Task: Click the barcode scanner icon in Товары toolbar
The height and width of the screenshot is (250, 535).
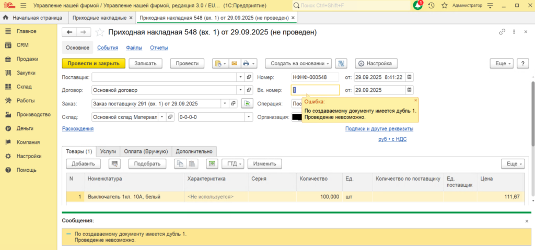Action: click(x=114, y=164)
